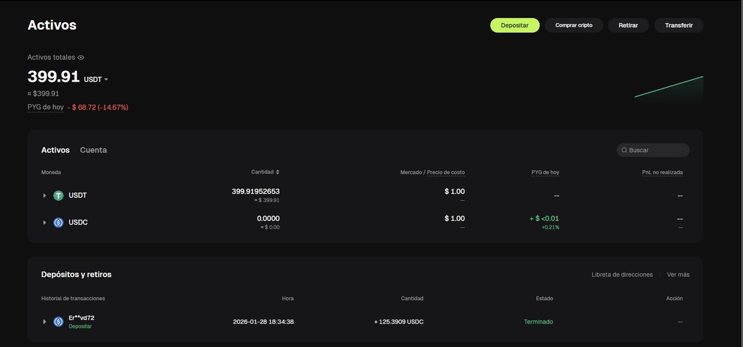Open Libreta de direcciones
This screenshot has height=347, width=743.
[622, 275]
